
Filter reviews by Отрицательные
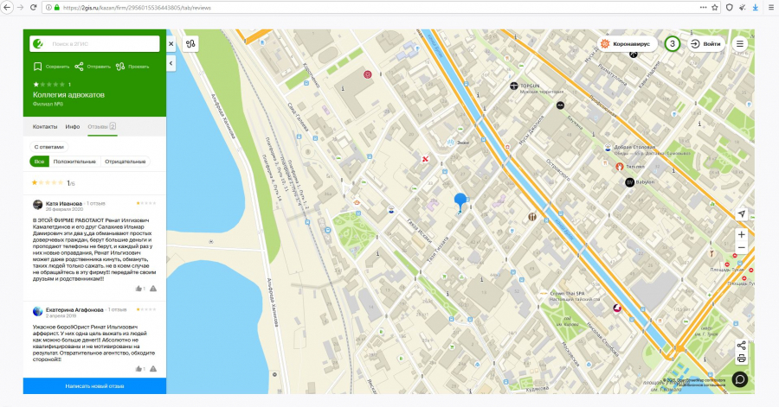[x=126, y=161]
